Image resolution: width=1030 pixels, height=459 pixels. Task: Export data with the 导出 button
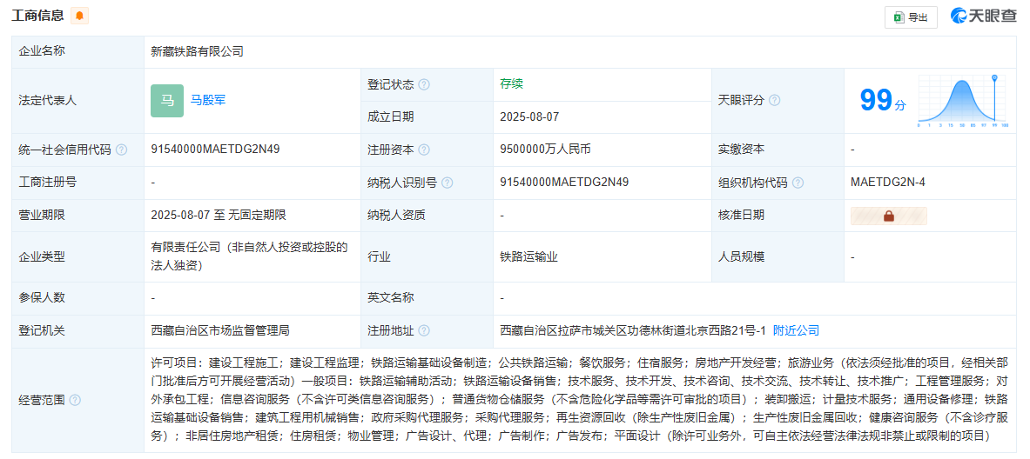click(x=911, y=17)
